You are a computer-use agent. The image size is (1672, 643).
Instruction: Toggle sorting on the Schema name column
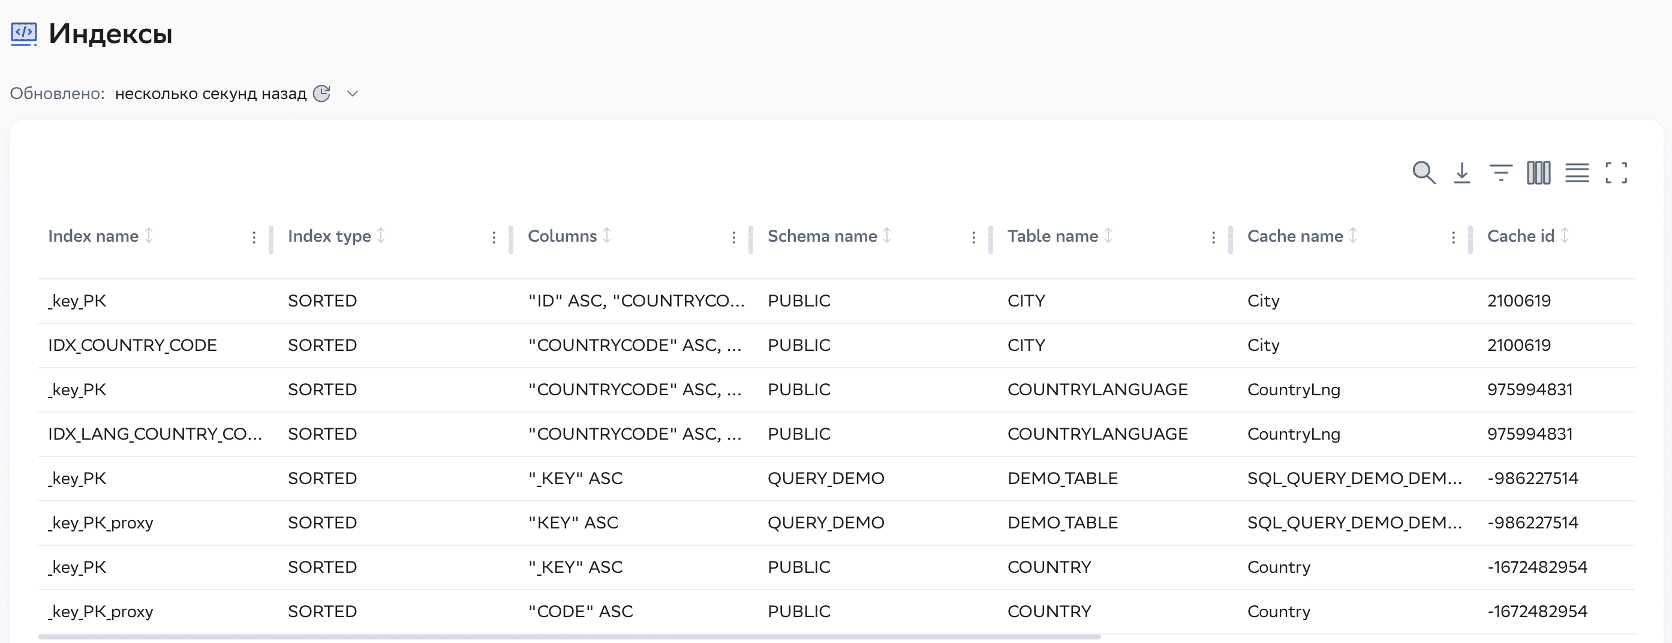pyautogui.click(x=888, y=236)
